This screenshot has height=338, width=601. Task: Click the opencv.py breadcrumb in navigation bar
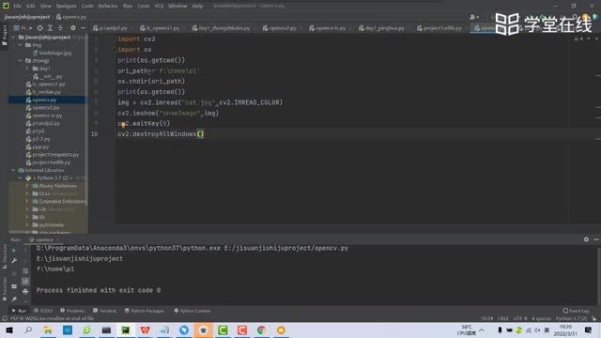click(x=71, y=17)
